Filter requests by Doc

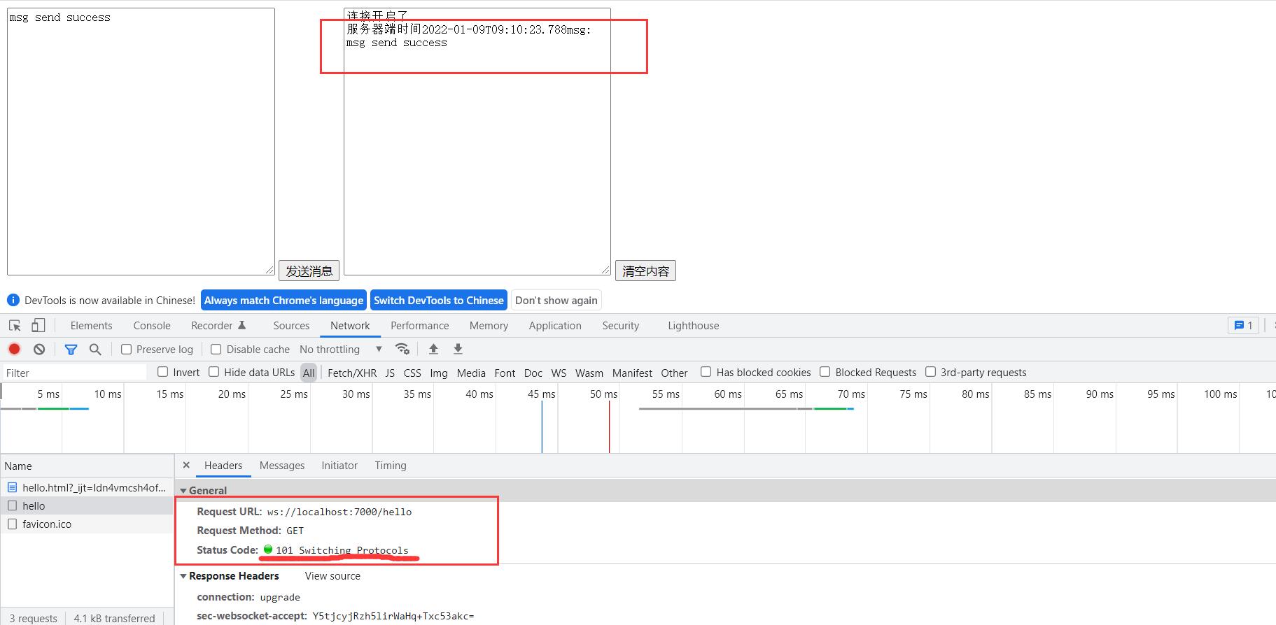tap(533, 373)
